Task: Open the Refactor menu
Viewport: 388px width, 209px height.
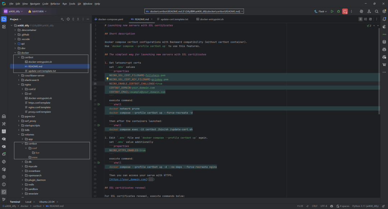Action: pyautogui.click(x=55, y=4)
